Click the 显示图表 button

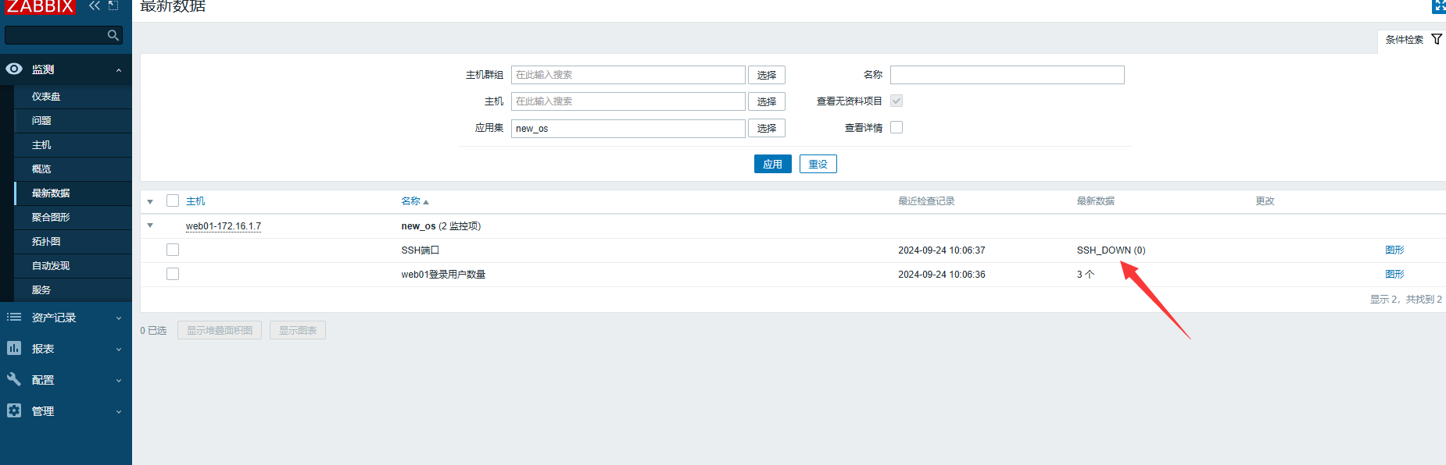[298, 330]
